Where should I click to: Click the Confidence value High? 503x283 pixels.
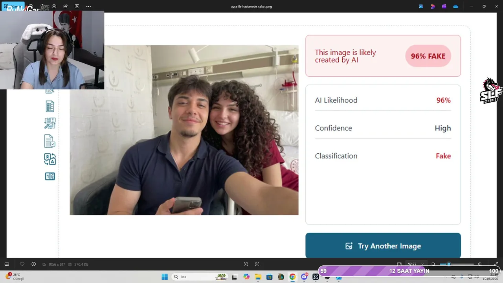click(x=443, y=128)
